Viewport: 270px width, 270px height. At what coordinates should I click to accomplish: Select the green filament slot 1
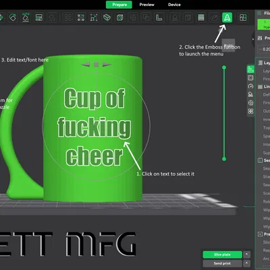[x=264, y=24]
